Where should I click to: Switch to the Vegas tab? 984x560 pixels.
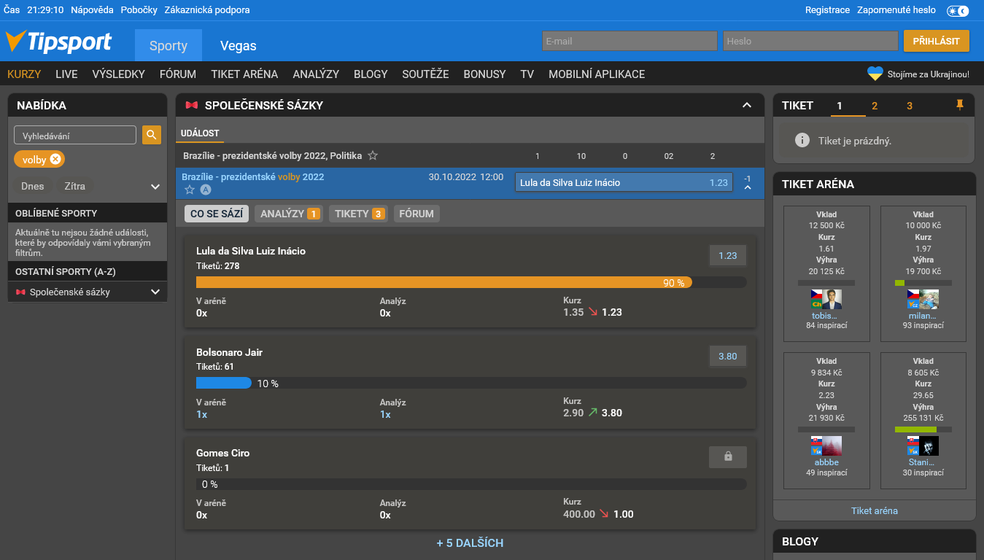coord(239,45)
